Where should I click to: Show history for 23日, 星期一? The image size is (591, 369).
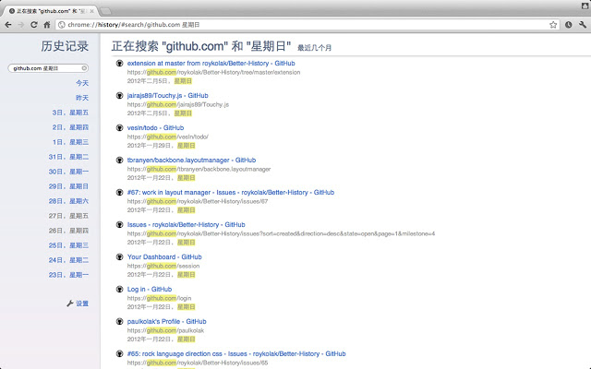click(x=68, y=275)
